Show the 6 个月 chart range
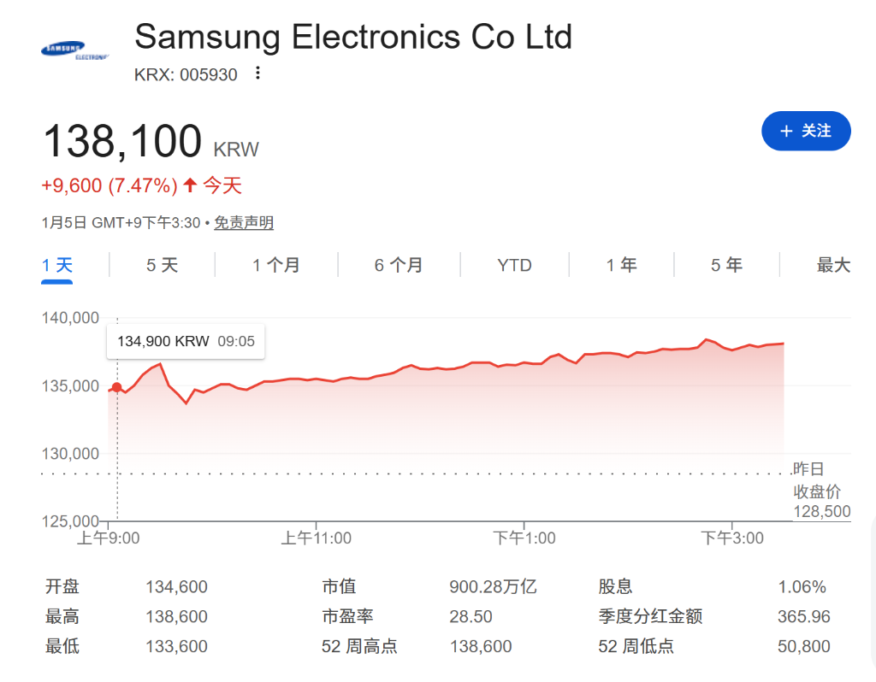The image size is (876, 682). (x=399, y=265)
